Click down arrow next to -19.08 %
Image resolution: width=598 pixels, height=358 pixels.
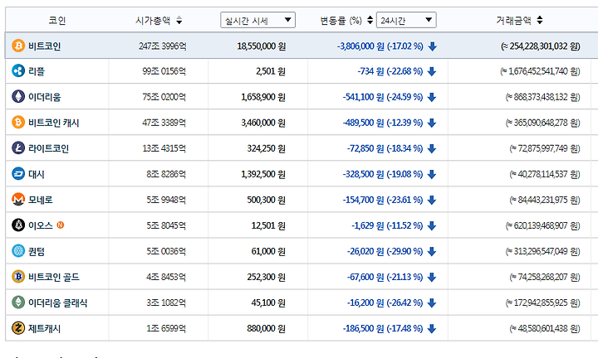[x=432, y=174]
